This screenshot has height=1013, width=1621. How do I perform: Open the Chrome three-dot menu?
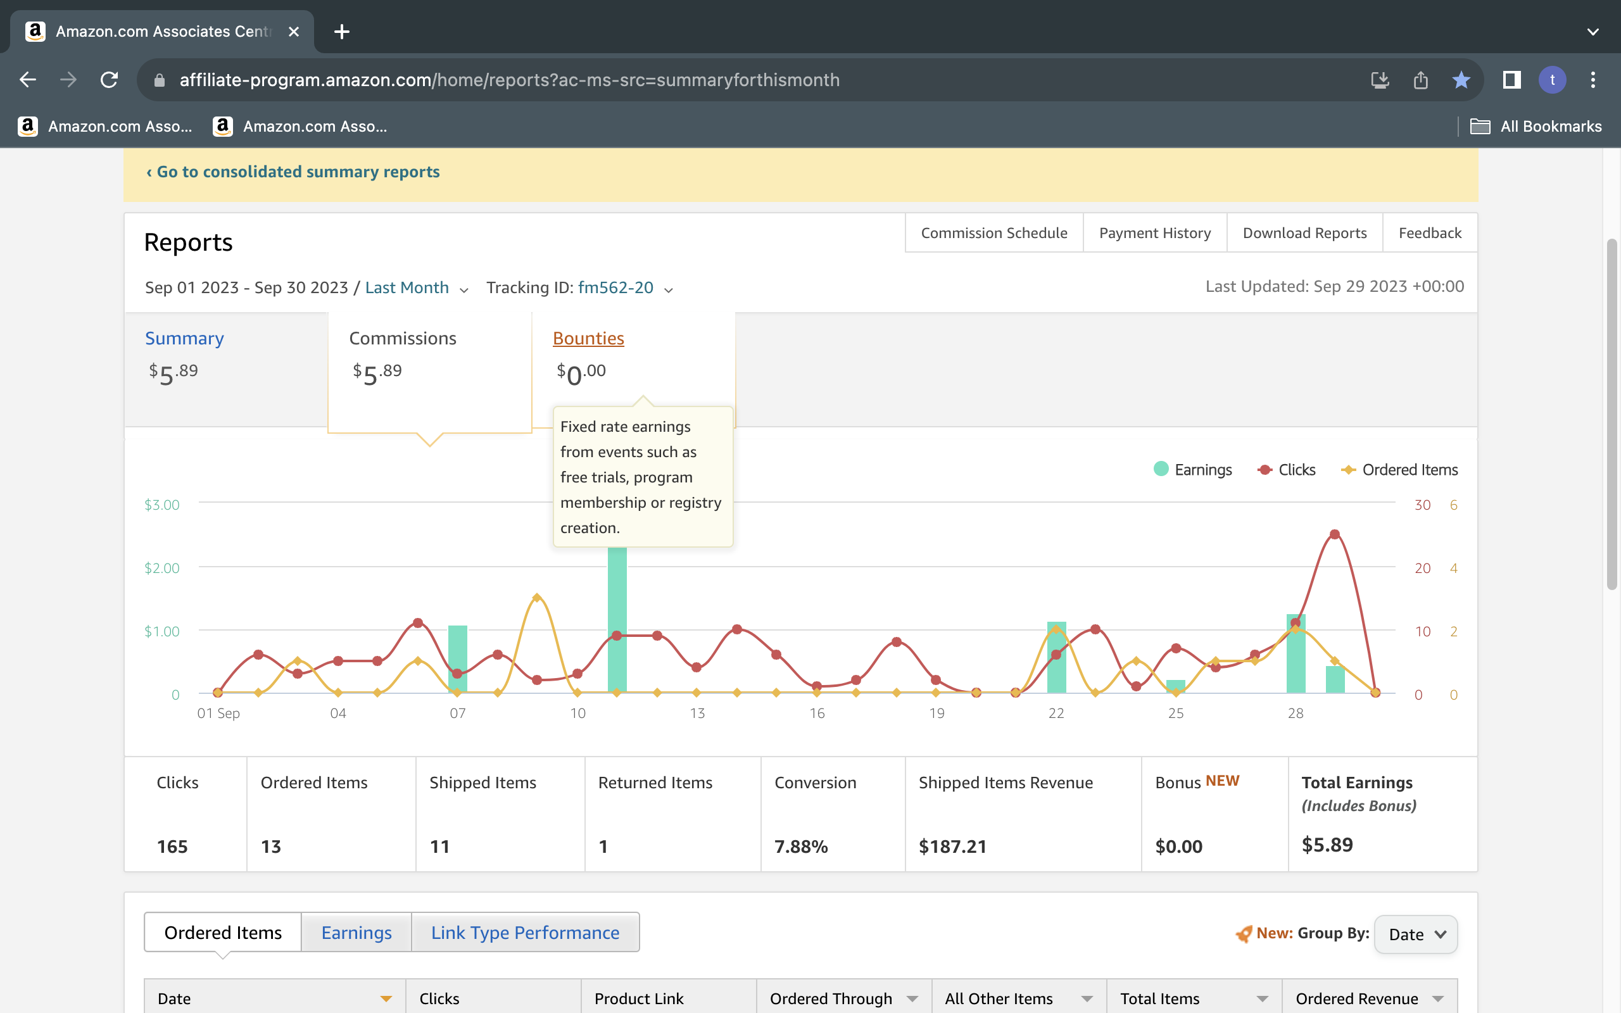[1593, 80]
